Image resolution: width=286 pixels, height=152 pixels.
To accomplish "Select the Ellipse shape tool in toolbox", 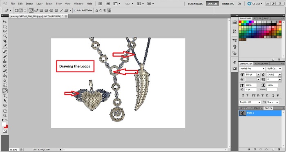I will (x=5, y=105).
